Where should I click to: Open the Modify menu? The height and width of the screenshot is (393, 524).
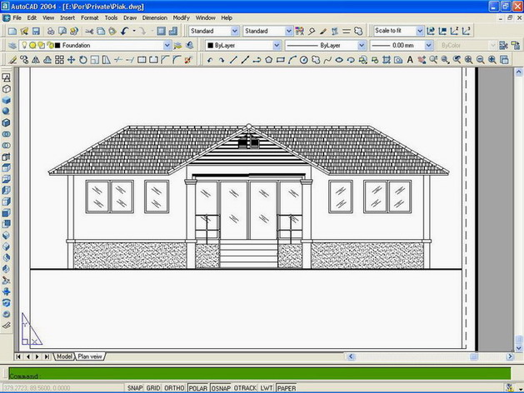pyautogui.click(x=181, y=17)
